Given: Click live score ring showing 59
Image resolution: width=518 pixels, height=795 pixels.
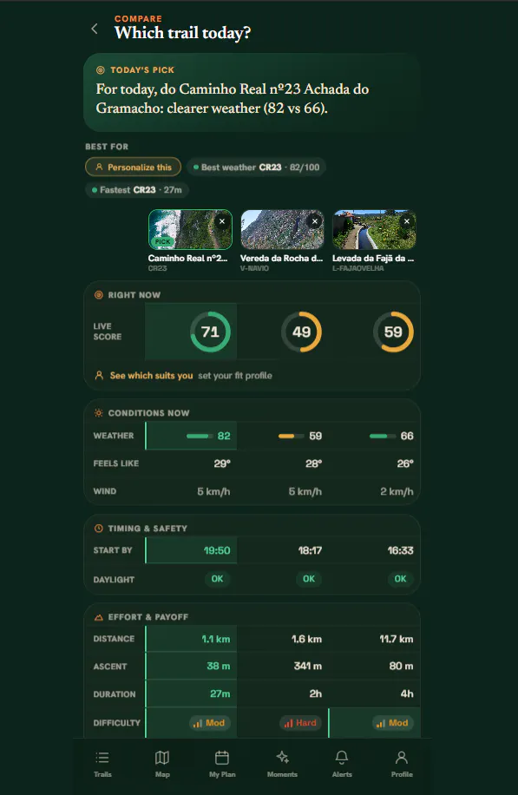Looking at the screenshot, I should click(393, 332).
